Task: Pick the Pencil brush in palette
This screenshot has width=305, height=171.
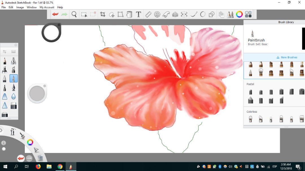Action: 5,61
